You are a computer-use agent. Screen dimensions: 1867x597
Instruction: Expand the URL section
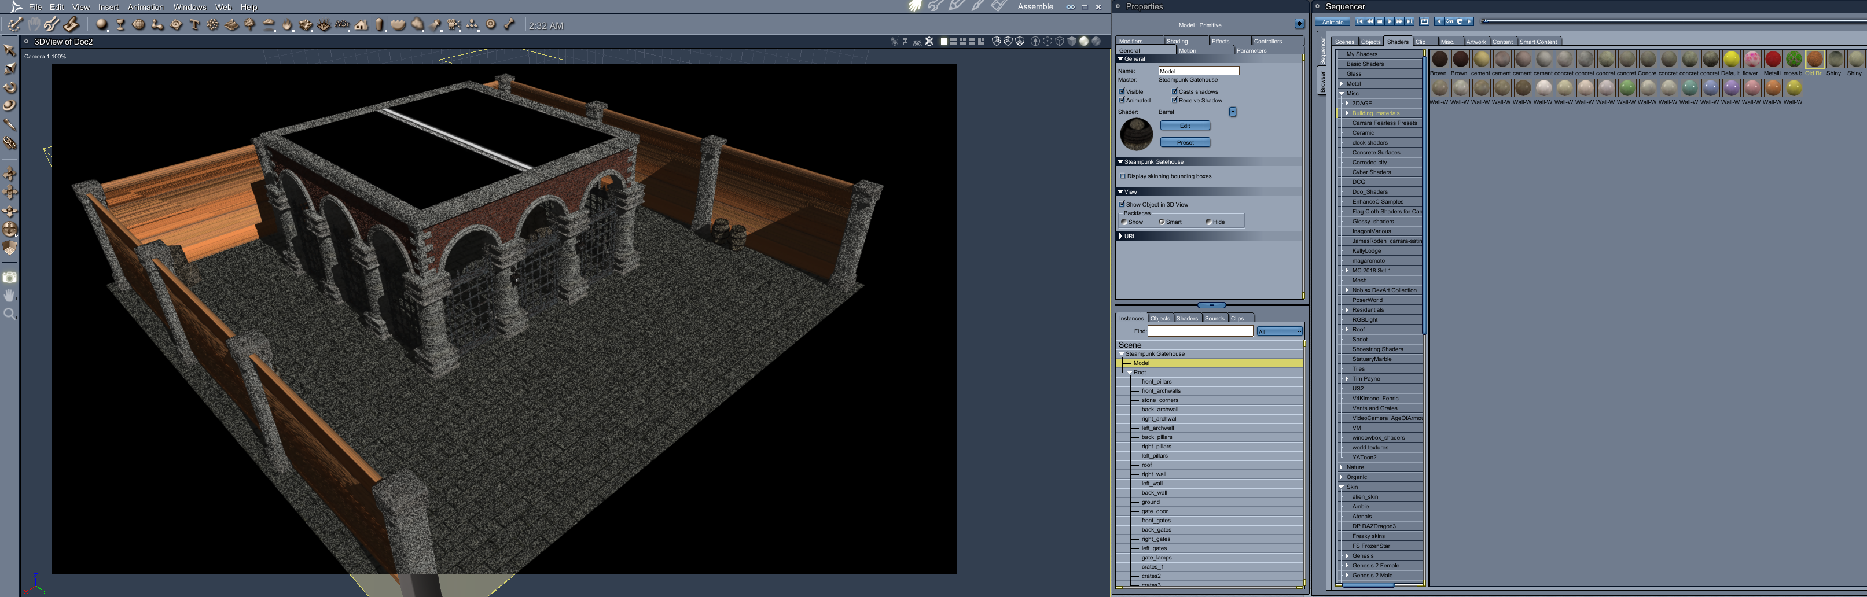[x=1120, y=236]
